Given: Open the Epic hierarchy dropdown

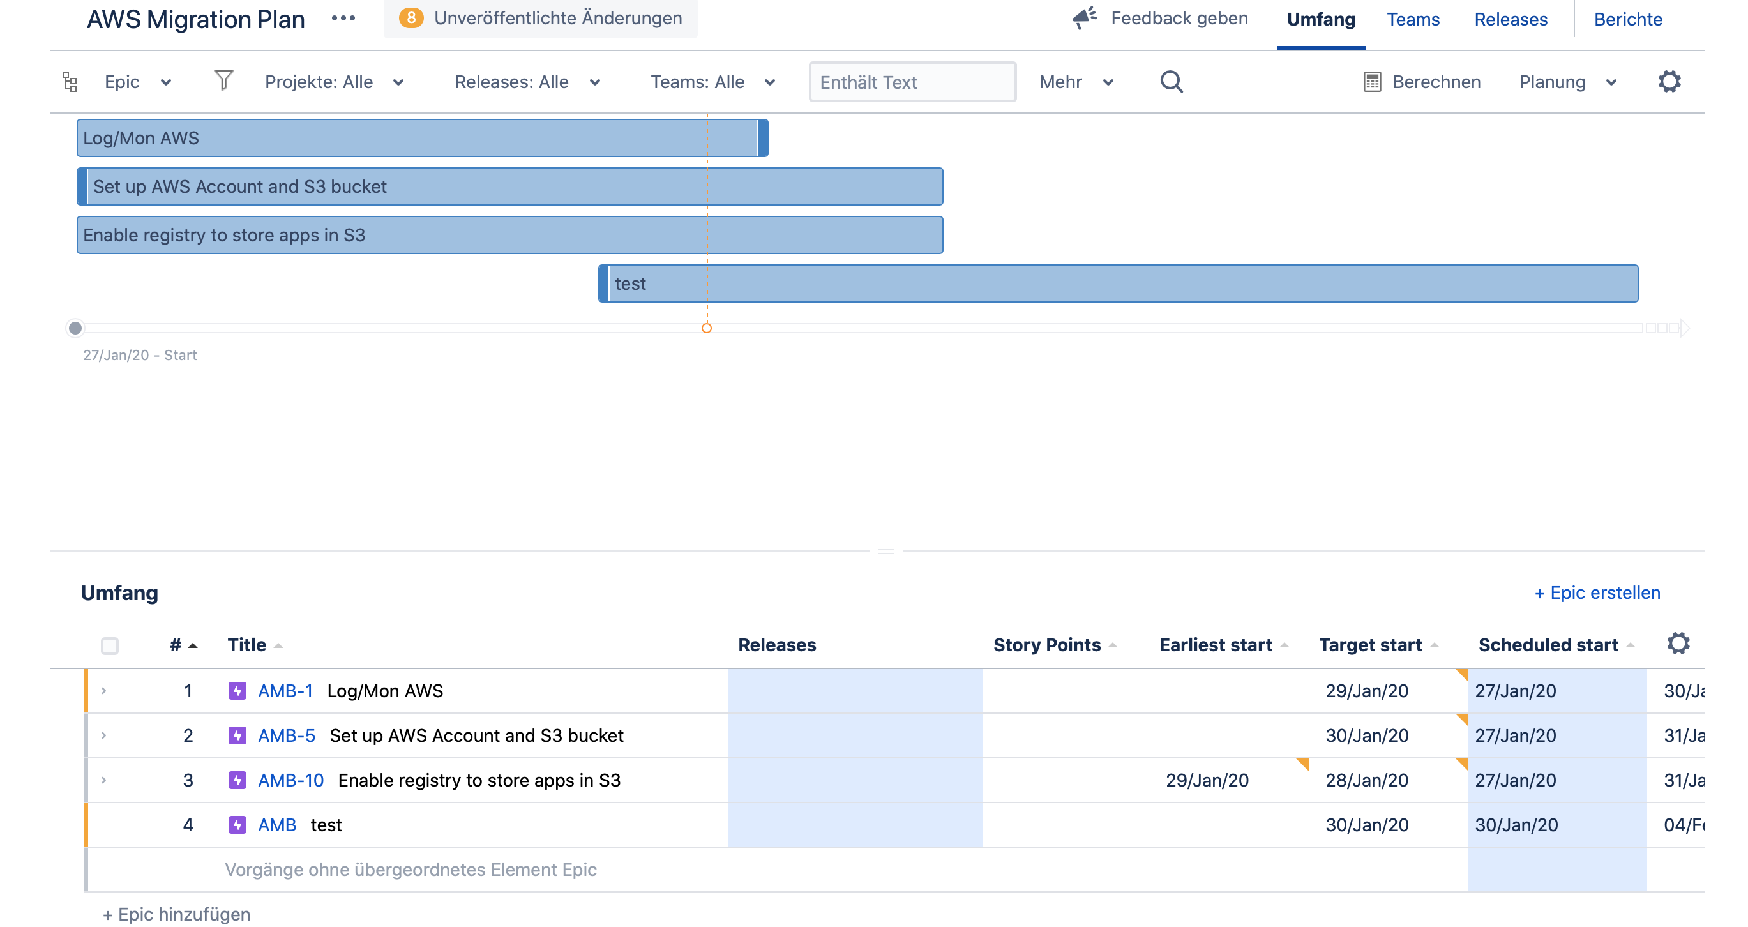Looking at the screenshot, I should [139, 82].
